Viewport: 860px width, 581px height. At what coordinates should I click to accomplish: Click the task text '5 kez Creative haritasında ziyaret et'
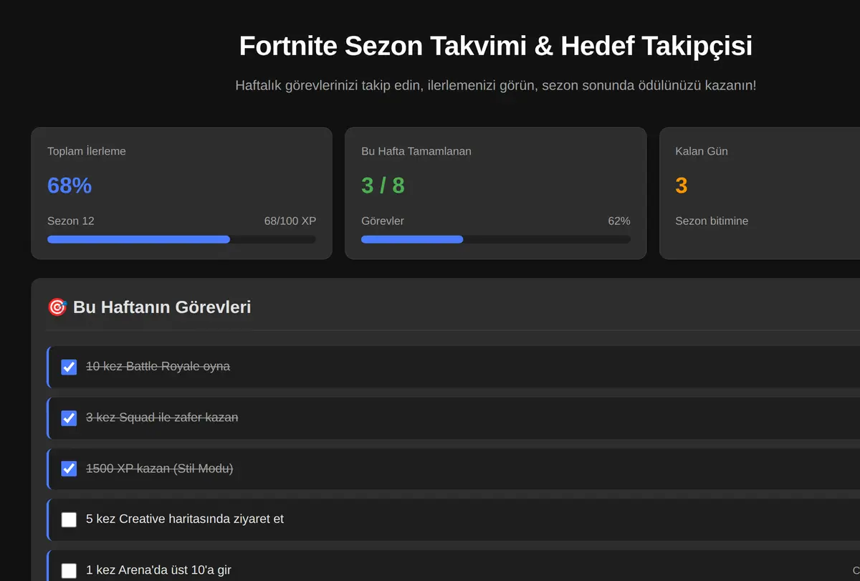tap(185, 519)
